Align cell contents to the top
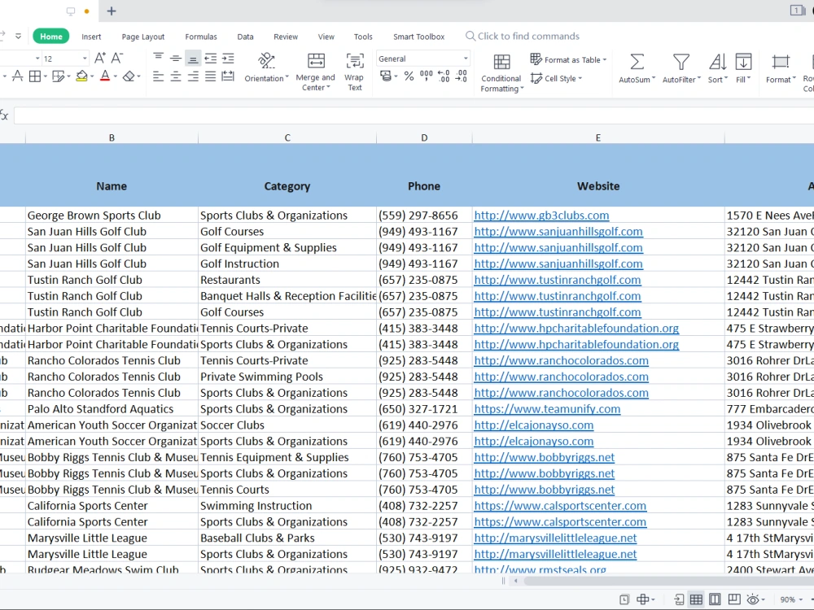 [159, 58]
